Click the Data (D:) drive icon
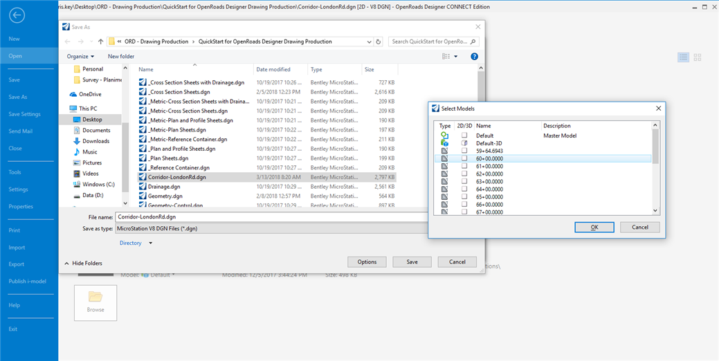Screen dimensions: 719x361 point(77,195)
